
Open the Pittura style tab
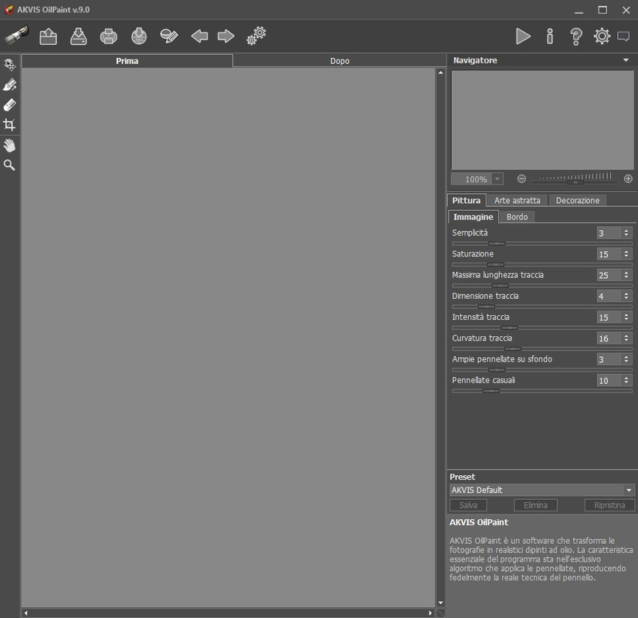click(x=467, y=200)
